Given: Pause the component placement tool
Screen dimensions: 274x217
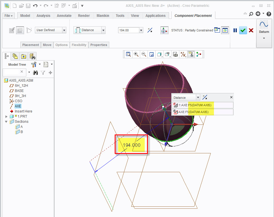Looking at the screenshot, I should 235,30.
